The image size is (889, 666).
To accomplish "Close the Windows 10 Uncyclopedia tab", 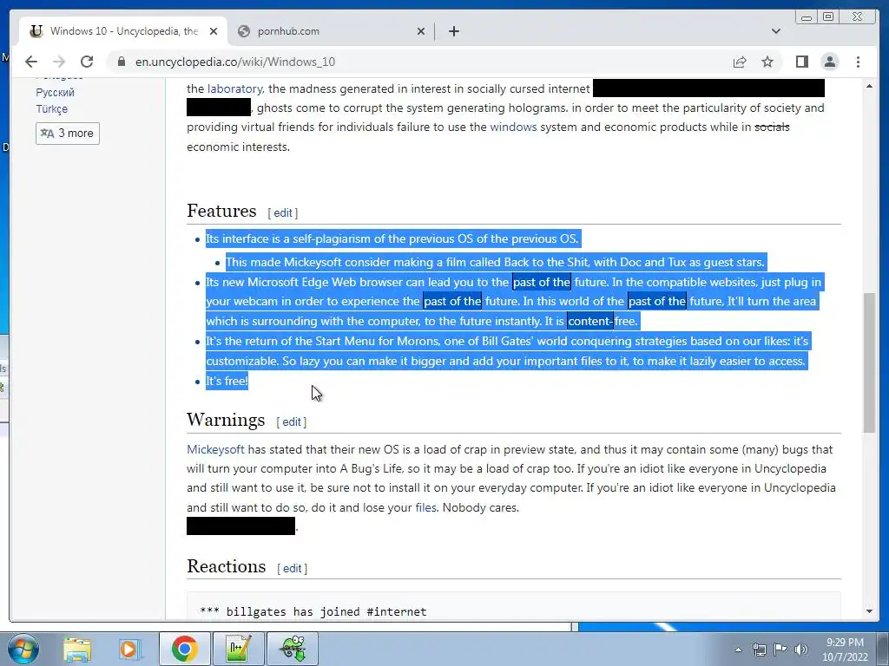I will [214, 31].
